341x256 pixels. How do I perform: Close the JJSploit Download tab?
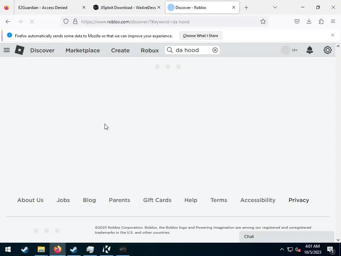(x=159, y=8)
